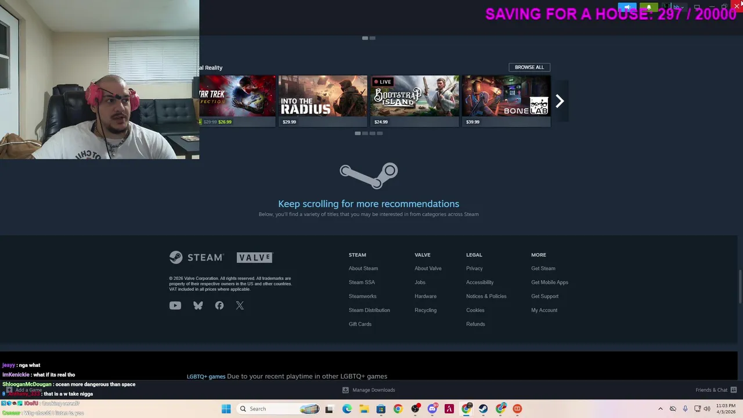
Task: Open the Cookies link
Action: (475, 310)
